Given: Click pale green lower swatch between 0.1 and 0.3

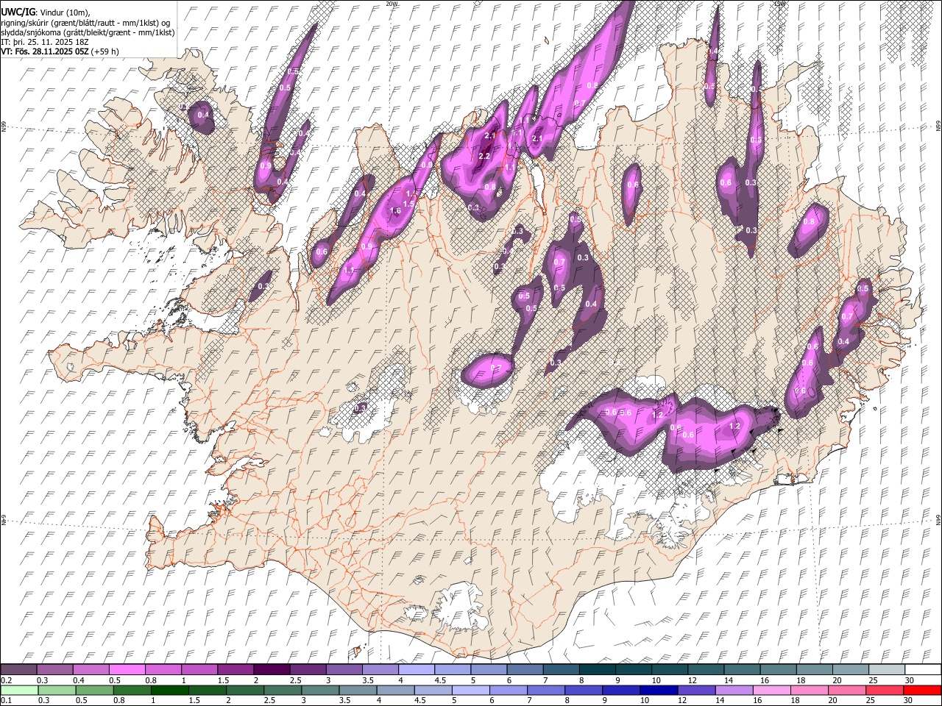Looking at the screenshot, I should pos(19,690).
